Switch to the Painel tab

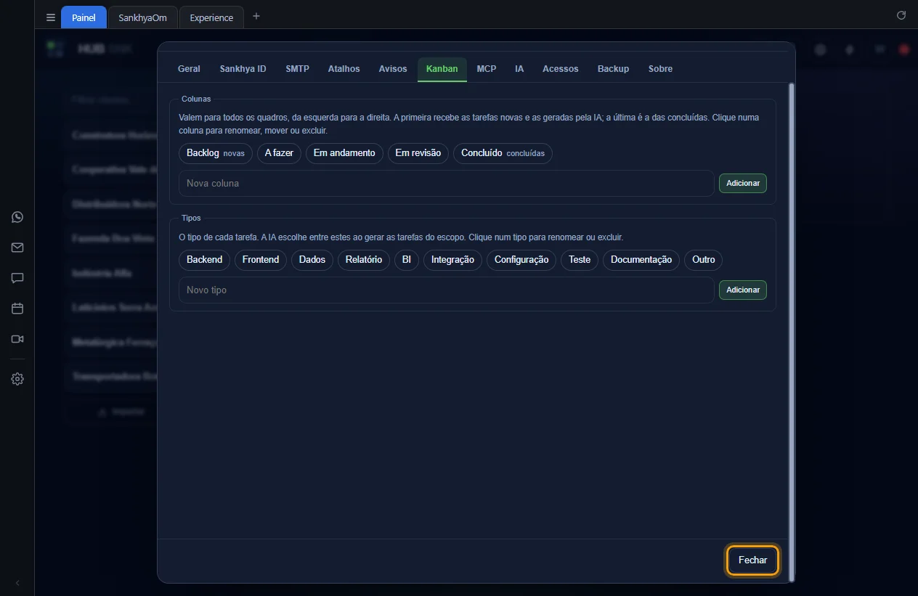tap(84, 17)
